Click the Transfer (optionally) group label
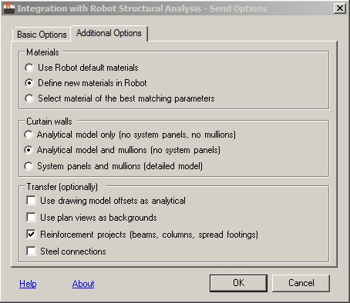 point(62,187)
